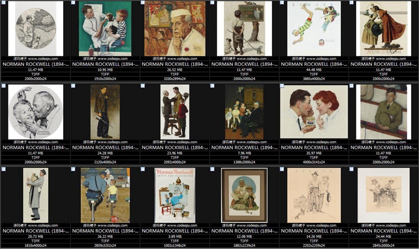Click the 26.22 MB file size label
Viewport: 419px width, 249px height.
point(105,237)
